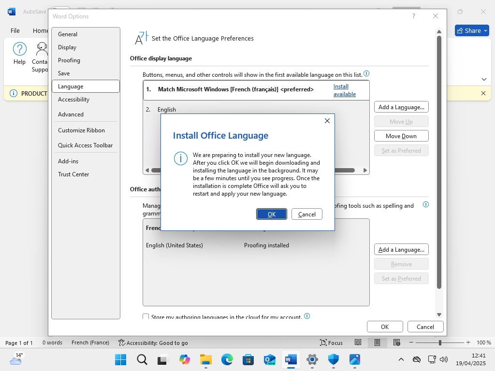Image resolution: width=495 pixels, height=371 pixels.
Task: Select the Proofing category
Action: pos(69,60)
